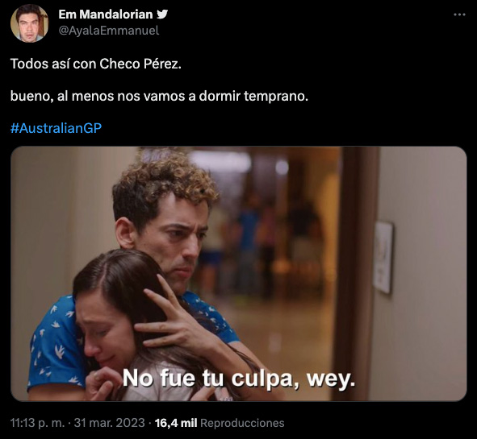Click the line about dormir temprano

click(159, 96)
